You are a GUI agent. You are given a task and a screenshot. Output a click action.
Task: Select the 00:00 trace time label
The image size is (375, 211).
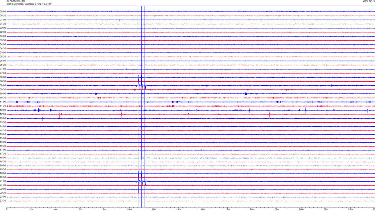3,11
